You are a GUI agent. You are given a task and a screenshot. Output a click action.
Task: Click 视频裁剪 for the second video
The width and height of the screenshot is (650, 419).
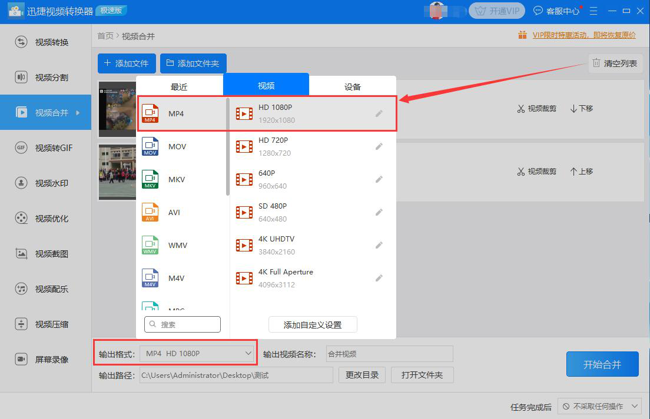coord(537,171)
